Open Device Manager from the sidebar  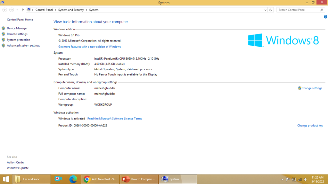pyautogui.click(x=18, y=28)
